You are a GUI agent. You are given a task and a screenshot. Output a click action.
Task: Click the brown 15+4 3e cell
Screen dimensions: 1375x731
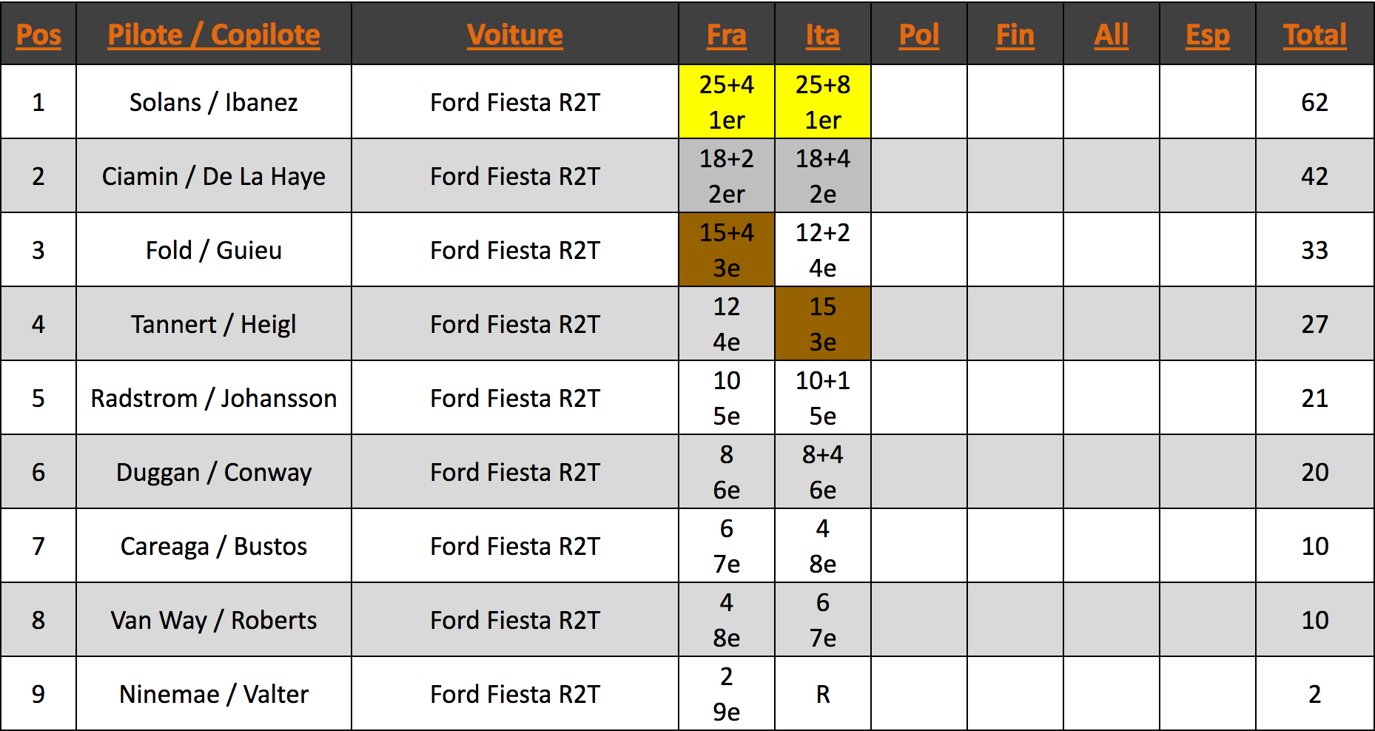tap(727, 250)
